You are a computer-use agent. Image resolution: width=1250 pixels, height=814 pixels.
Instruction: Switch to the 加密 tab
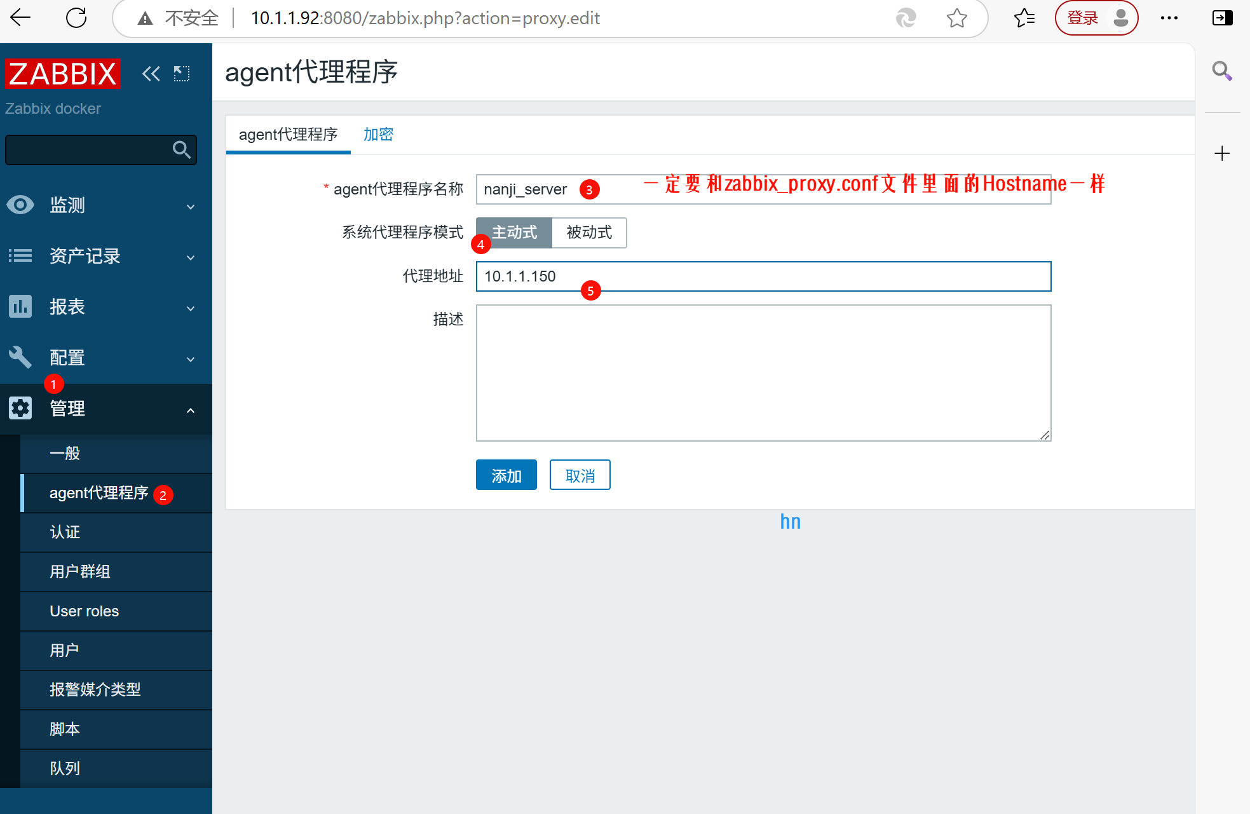(x=378, y=135)
